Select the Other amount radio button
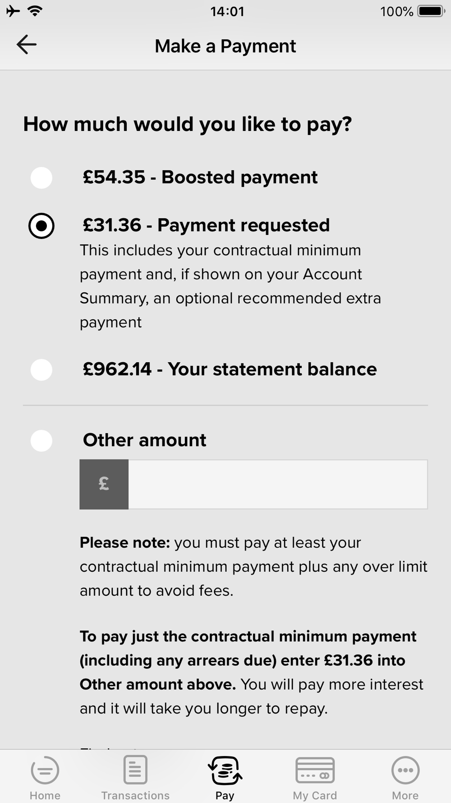The height and width of the screenshot is (803, 451). [x=41, y=440]
